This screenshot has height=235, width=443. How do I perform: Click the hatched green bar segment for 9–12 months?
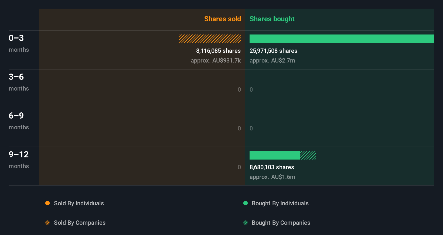(x=308, y=155)
